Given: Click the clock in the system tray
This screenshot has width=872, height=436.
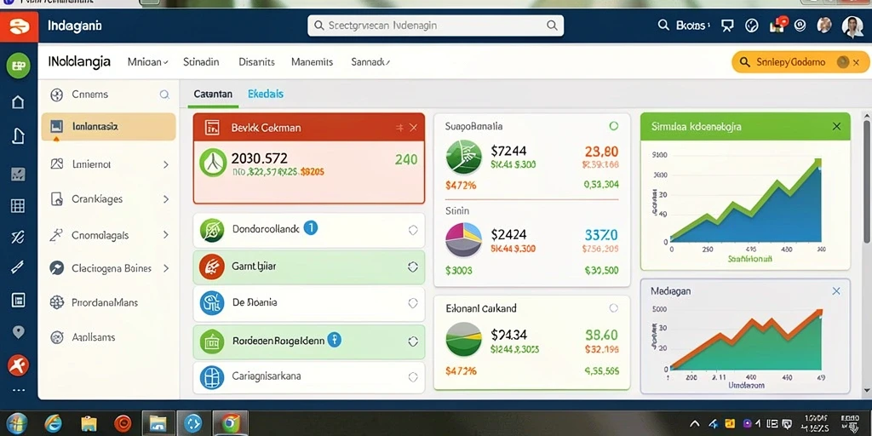Looking at the screenshot, I should [x=815, y=423].
